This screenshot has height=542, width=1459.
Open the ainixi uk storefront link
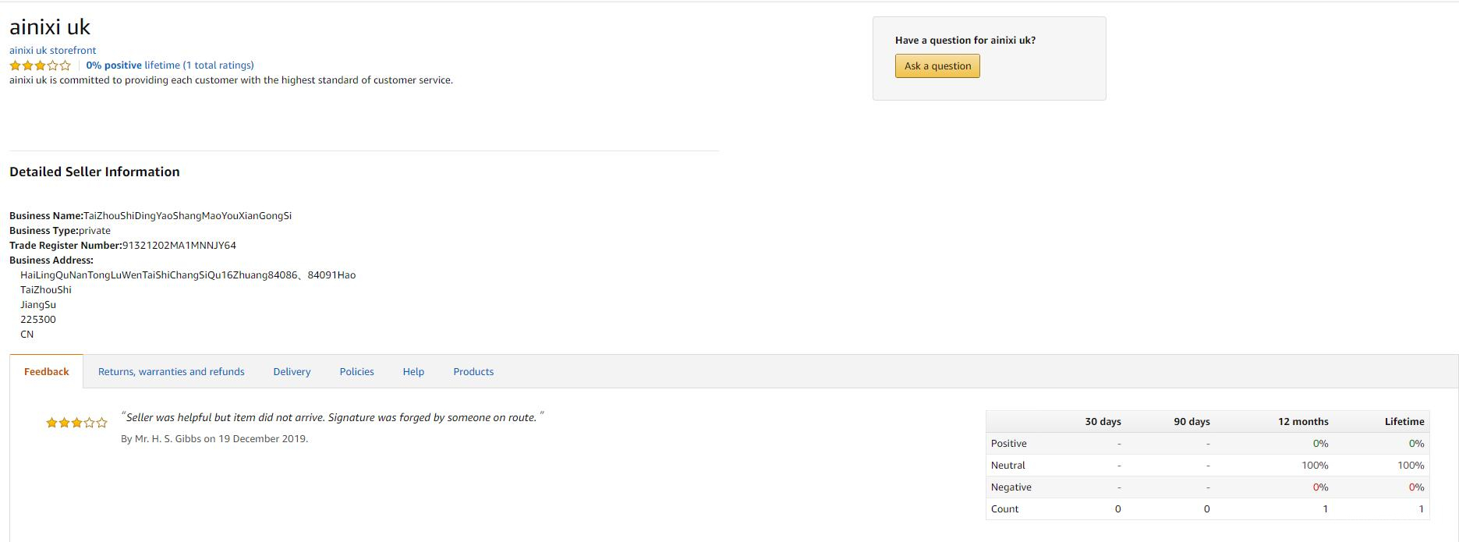[52, 51]
